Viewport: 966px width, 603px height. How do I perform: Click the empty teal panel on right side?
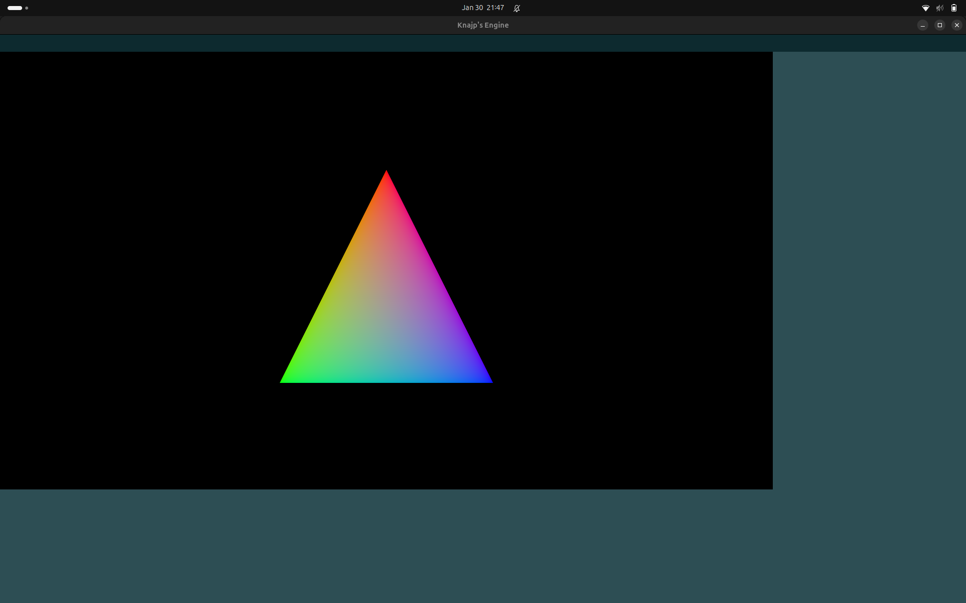[x=869, y=271]
